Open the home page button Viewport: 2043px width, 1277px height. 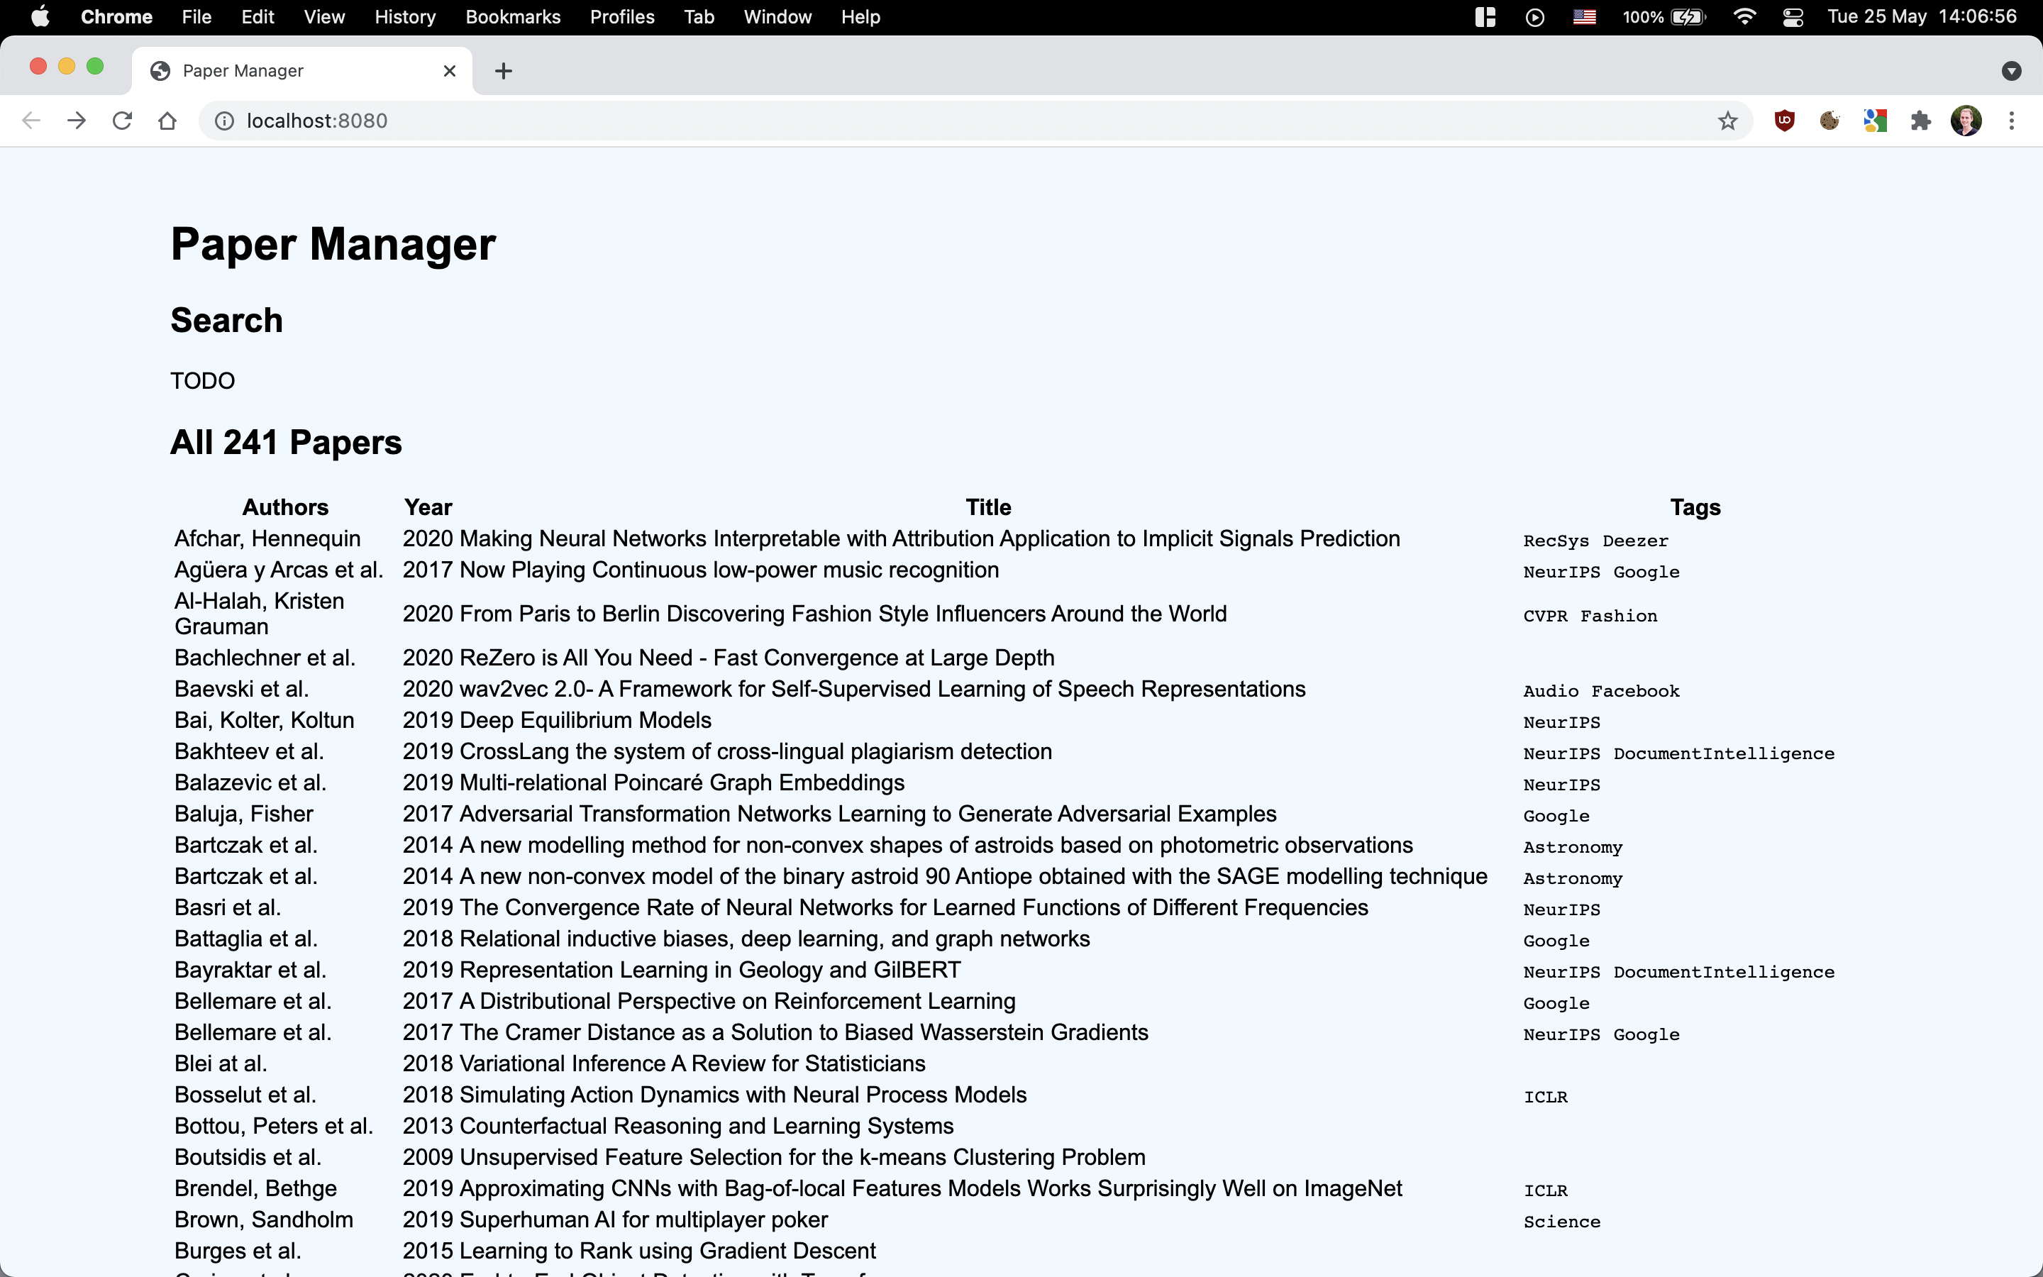[167, 121]
